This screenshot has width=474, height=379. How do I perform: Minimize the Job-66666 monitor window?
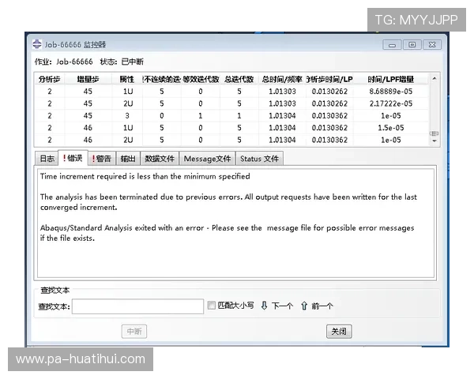point(393,45)
